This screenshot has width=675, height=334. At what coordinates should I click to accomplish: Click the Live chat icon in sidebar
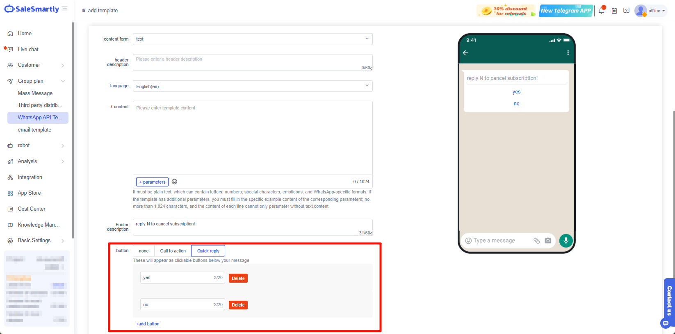(x=10, y=50)
